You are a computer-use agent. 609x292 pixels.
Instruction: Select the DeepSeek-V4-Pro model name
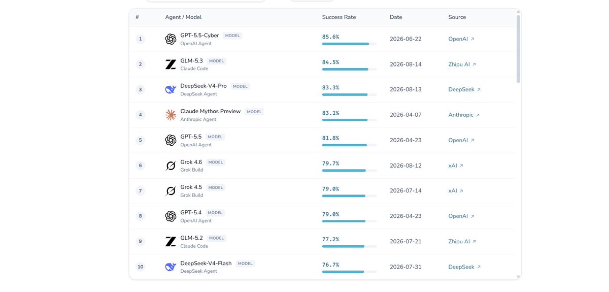pyautogui.click(x=204, y=86)
